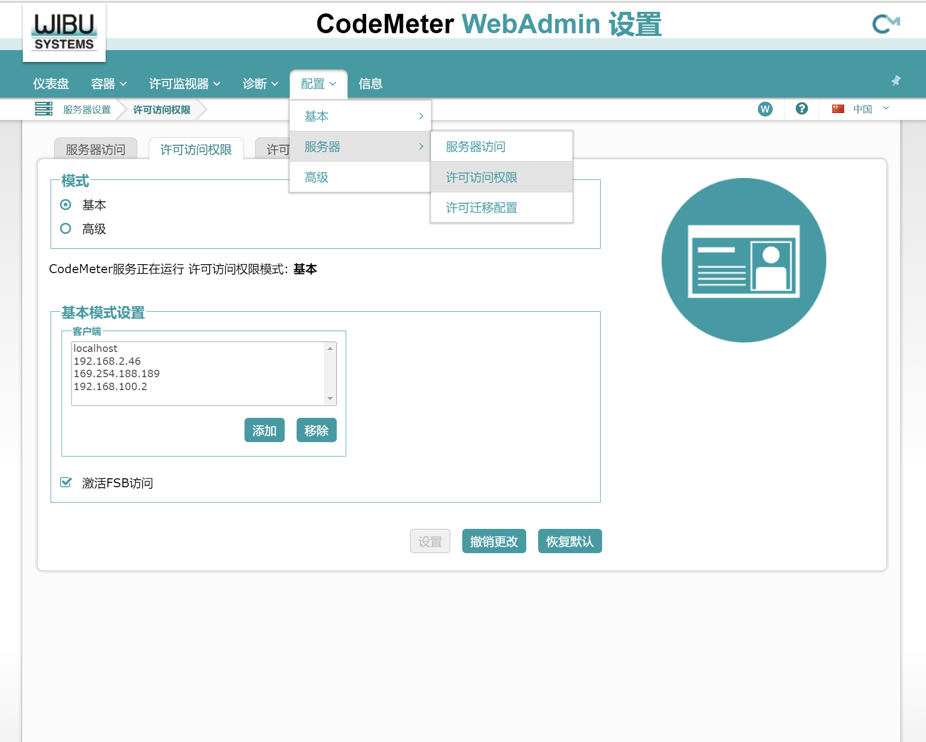The height and width of the screenshot is (742, 926).
Task: Expand the 许可监视器 dropdown menu
Action: pyautogui.click(x=185, y=84)
